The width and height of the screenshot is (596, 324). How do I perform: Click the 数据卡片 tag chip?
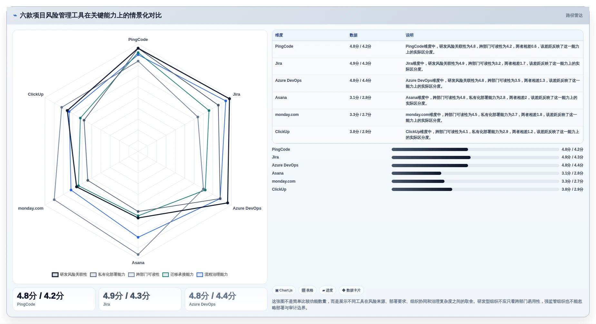tap(351, 290)
